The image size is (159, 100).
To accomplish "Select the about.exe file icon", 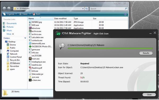I will [30, 28].
